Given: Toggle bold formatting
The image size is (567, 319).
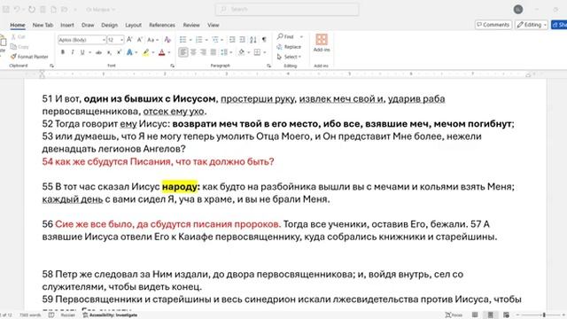Looking at the screenshot, I should tap(63, 52).
